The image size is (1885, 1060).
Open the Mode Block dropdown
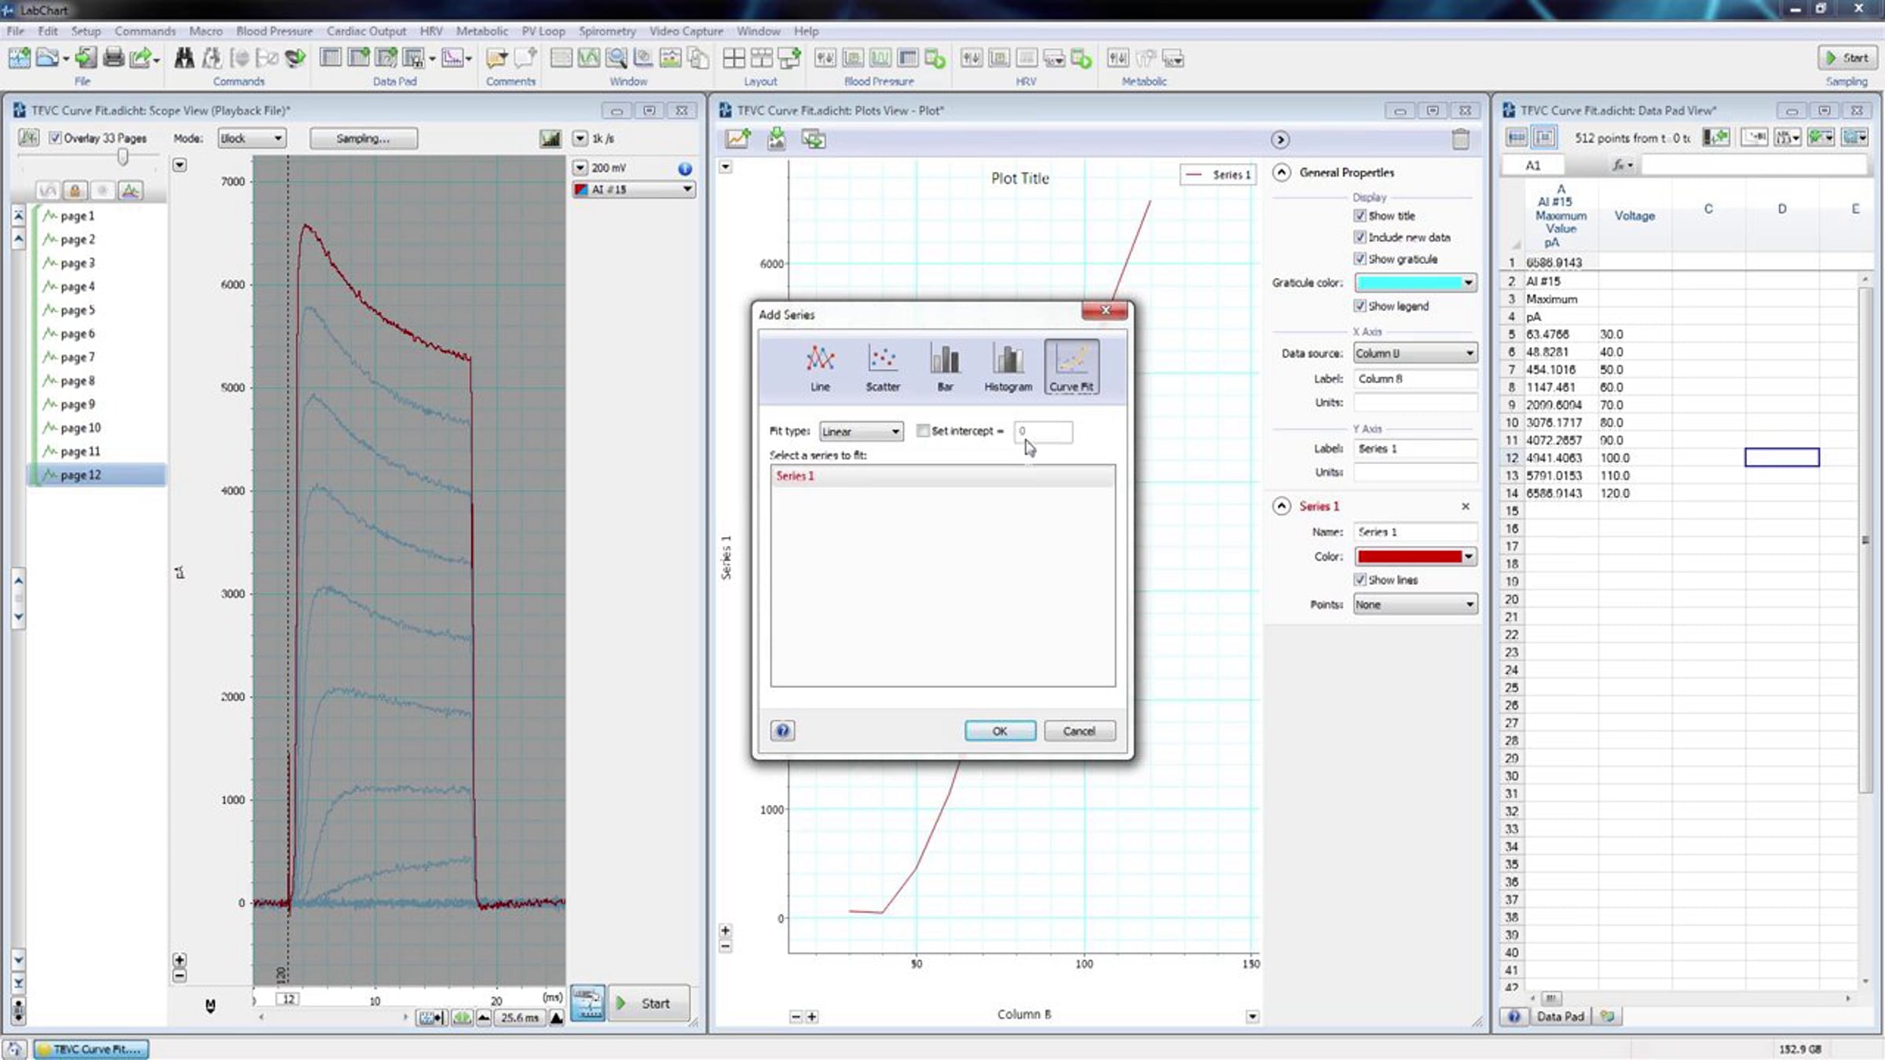click(251, 138)
